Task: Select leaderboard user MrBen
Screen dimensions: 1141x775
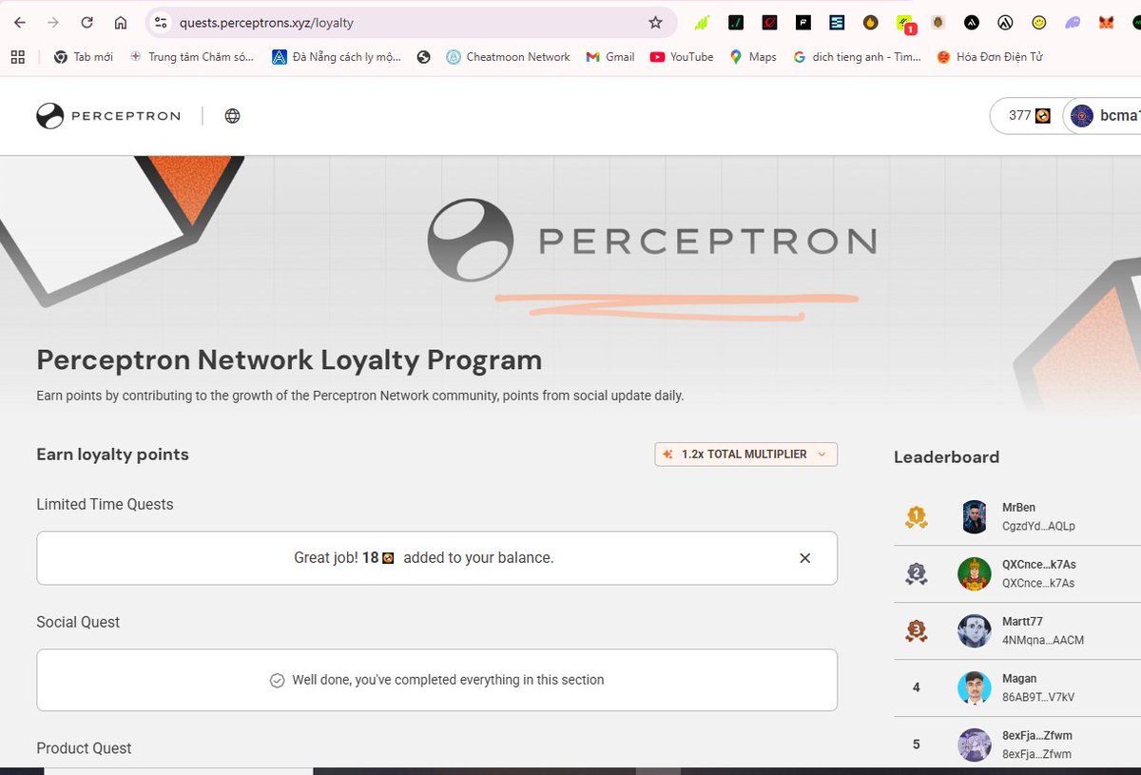Action: 1019,508
